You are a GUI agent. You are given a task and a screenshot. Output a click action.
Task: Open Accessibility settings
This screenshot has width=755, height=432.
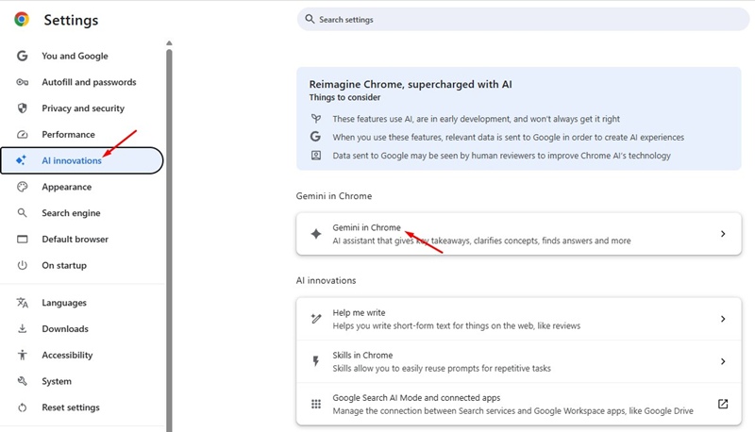82,355
